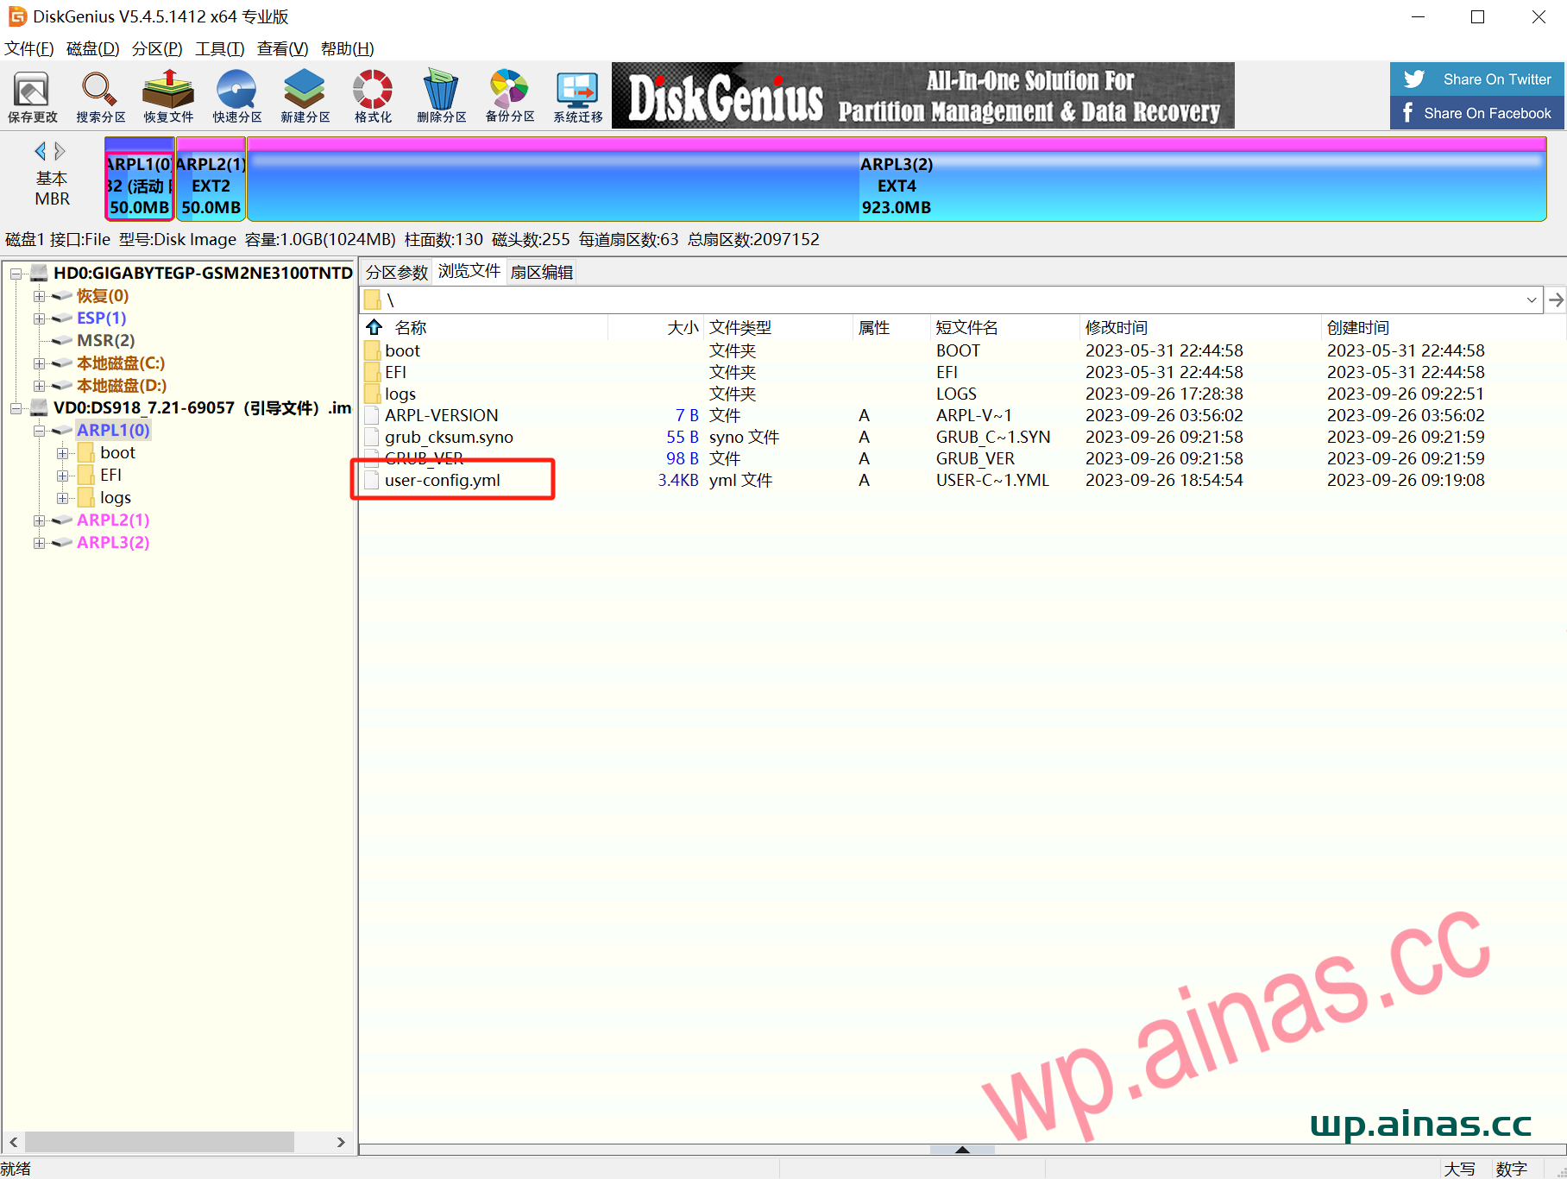Expand the ARPL3(2) partition node
Screen dimensions: 1567x1179
pos(39,543)
